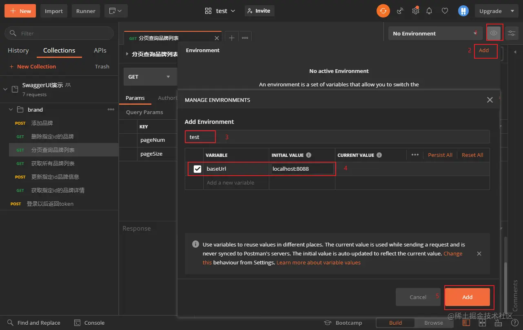
Task: Click the Current Value info icon
Action: click(x=379, y=155)
